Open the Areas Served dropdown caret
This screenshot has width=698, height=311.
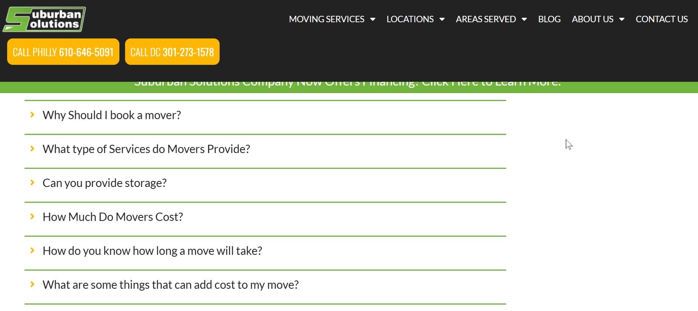pos(524,19)
